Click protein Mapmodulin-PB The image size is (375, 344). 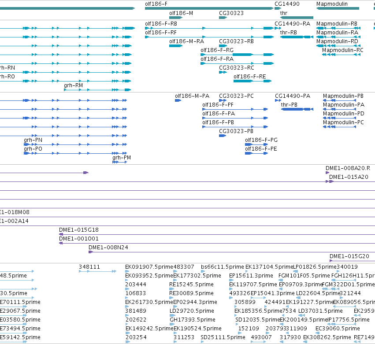point(343,96)
